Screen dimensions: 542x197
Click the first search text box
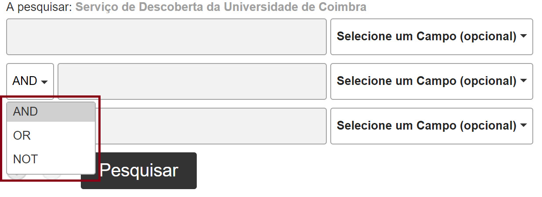click(166, 37)
